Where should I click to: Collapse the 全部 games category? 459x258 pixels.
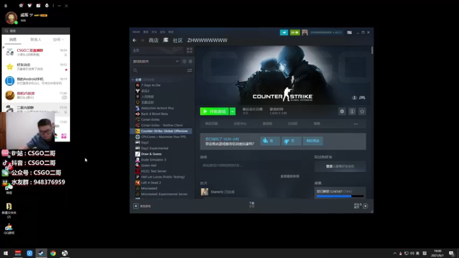(x=133, y=80)
